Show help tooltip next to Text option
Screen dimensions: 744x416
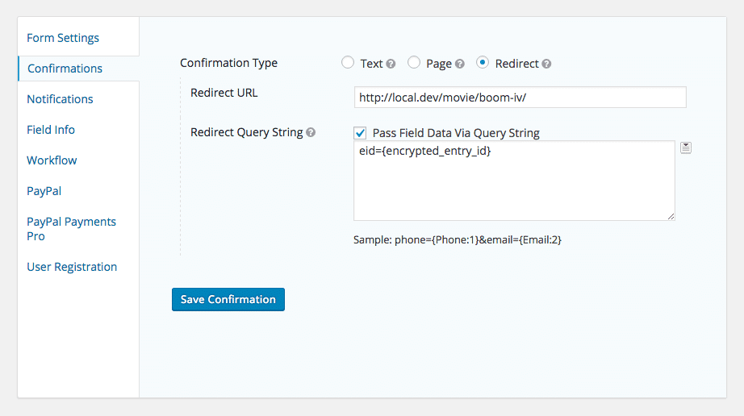[391, 64]
